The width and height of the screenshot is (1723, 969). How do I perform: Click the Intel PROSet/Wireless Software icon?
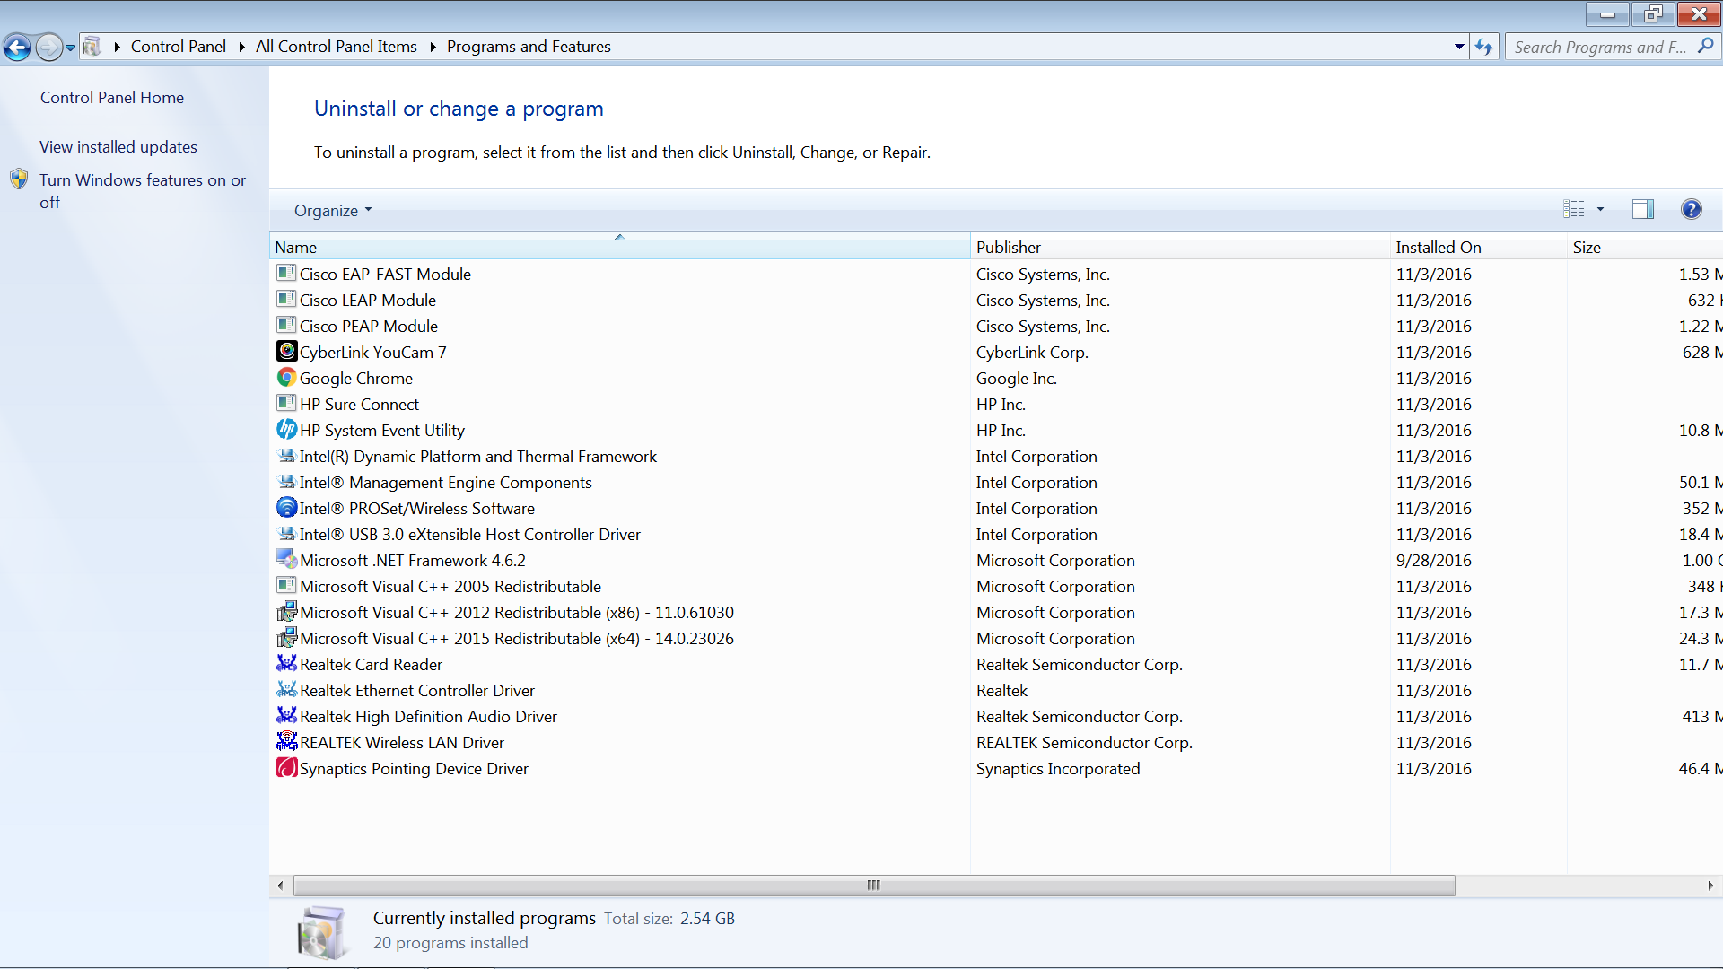[x=286, y=508]
